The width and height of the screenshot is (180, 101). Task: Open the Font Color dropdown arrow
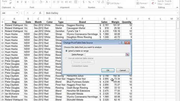click(x=49, y=2)
